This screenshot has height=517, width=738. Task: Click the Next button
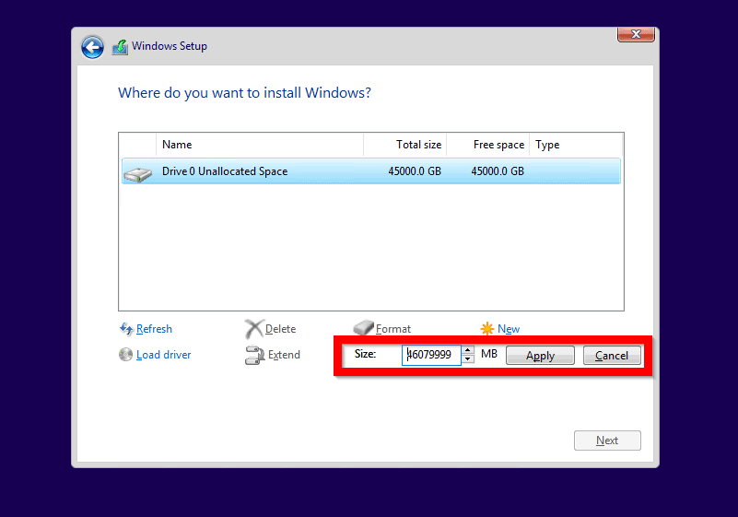point(606,441)
